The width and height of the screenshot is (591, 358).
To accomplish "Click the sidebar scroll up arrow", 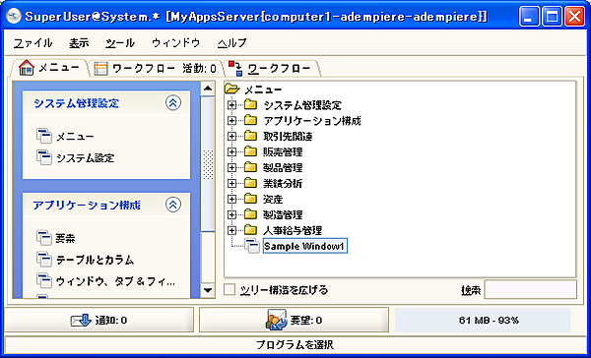I will (208, 89).
